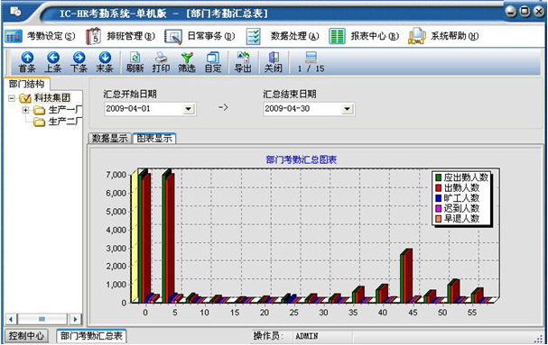This screenshot has height=345, width=548.
Task: Go to first record with 首条 icon
Action: coord(27,62)
